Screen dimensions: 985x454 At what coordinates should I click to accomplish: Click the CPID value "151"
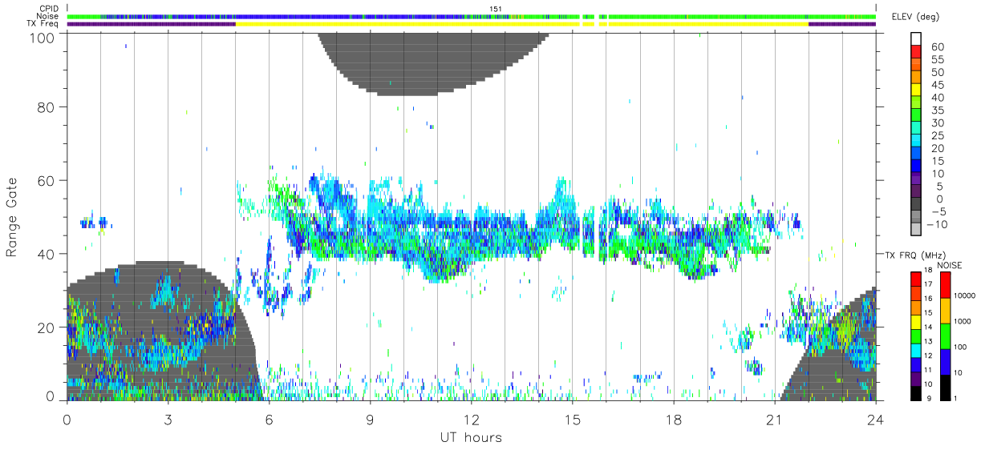[x=497, y=9]
